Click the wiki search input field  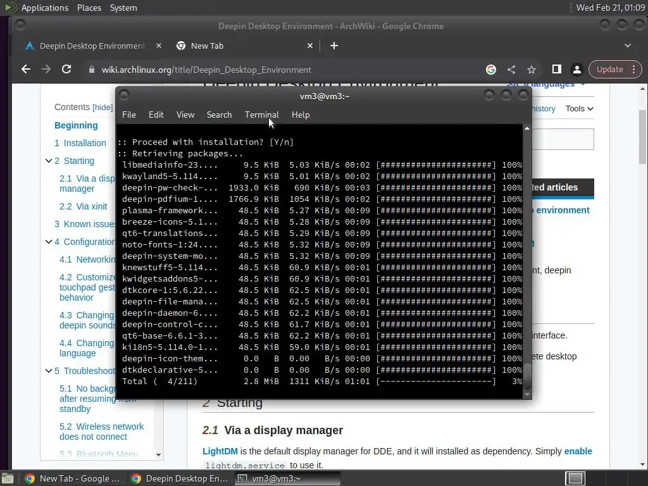pos(563,139)
